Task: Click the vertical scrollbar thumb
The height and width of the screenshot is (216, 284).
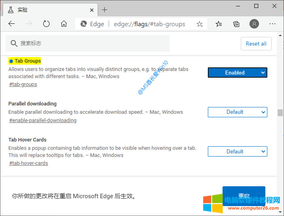Action: [x=280, y=113]
